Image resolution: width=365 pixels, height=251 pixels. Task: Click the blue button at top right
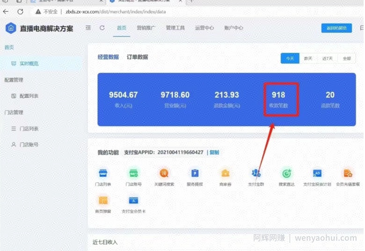coord(336,28)
